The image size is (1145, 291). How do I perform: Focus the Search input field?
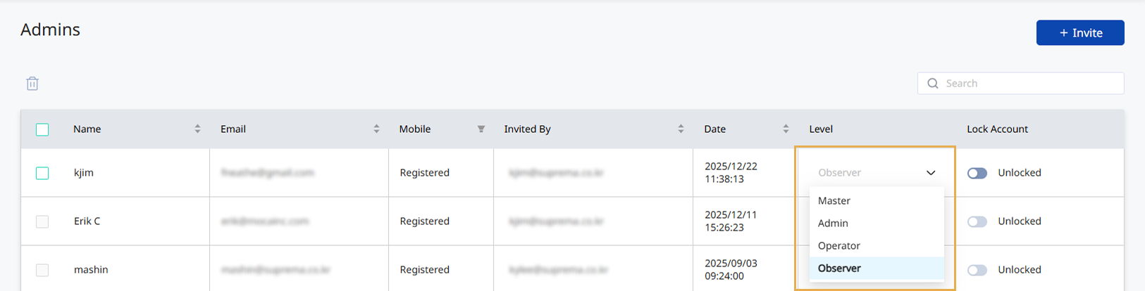coord(1029,84)
